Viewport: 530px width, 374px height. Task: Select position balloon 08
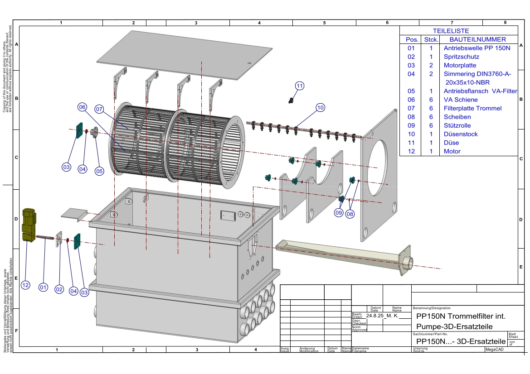click(350, 215)
